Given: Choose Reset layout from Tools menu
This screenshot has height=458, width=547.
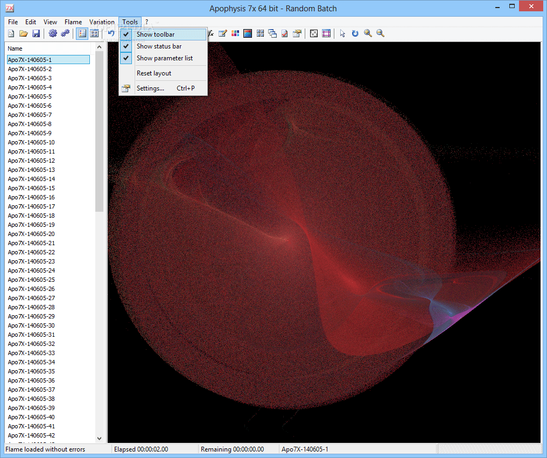Looking at the screenshot, I should point(163,73).
